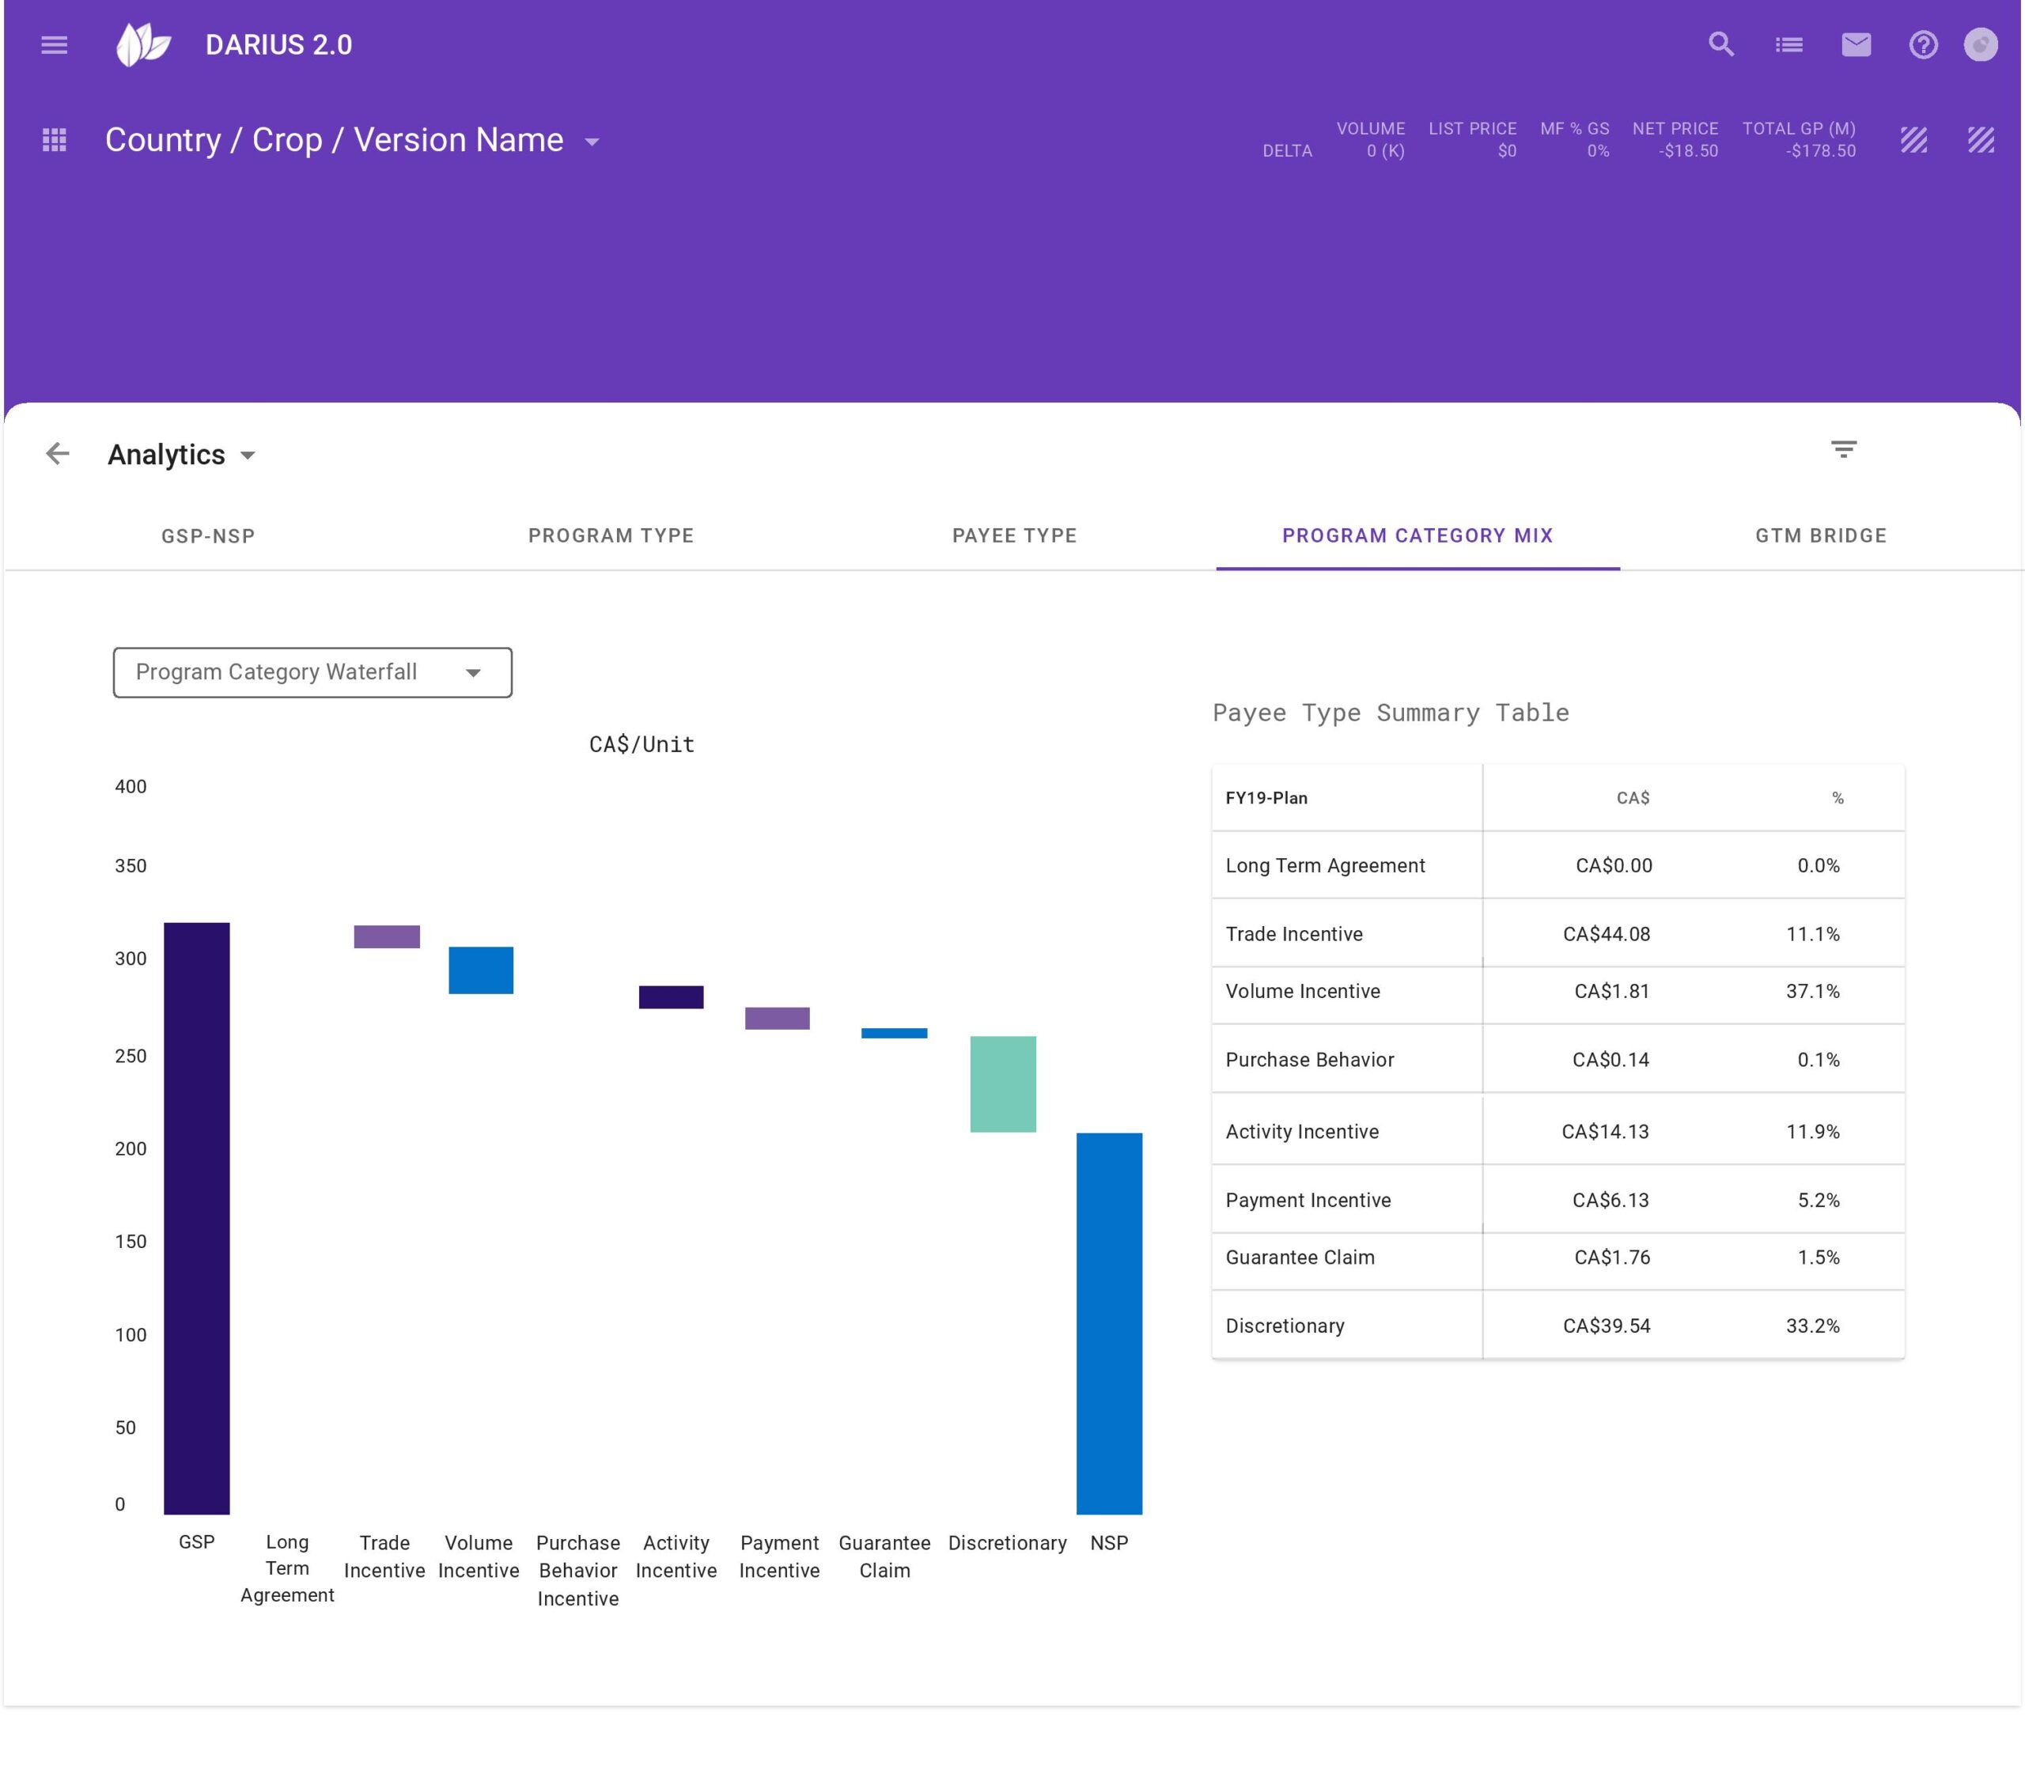Switch to the GSP-NSP tab
Screen dimensions: 2025x1785
[208, 536]
